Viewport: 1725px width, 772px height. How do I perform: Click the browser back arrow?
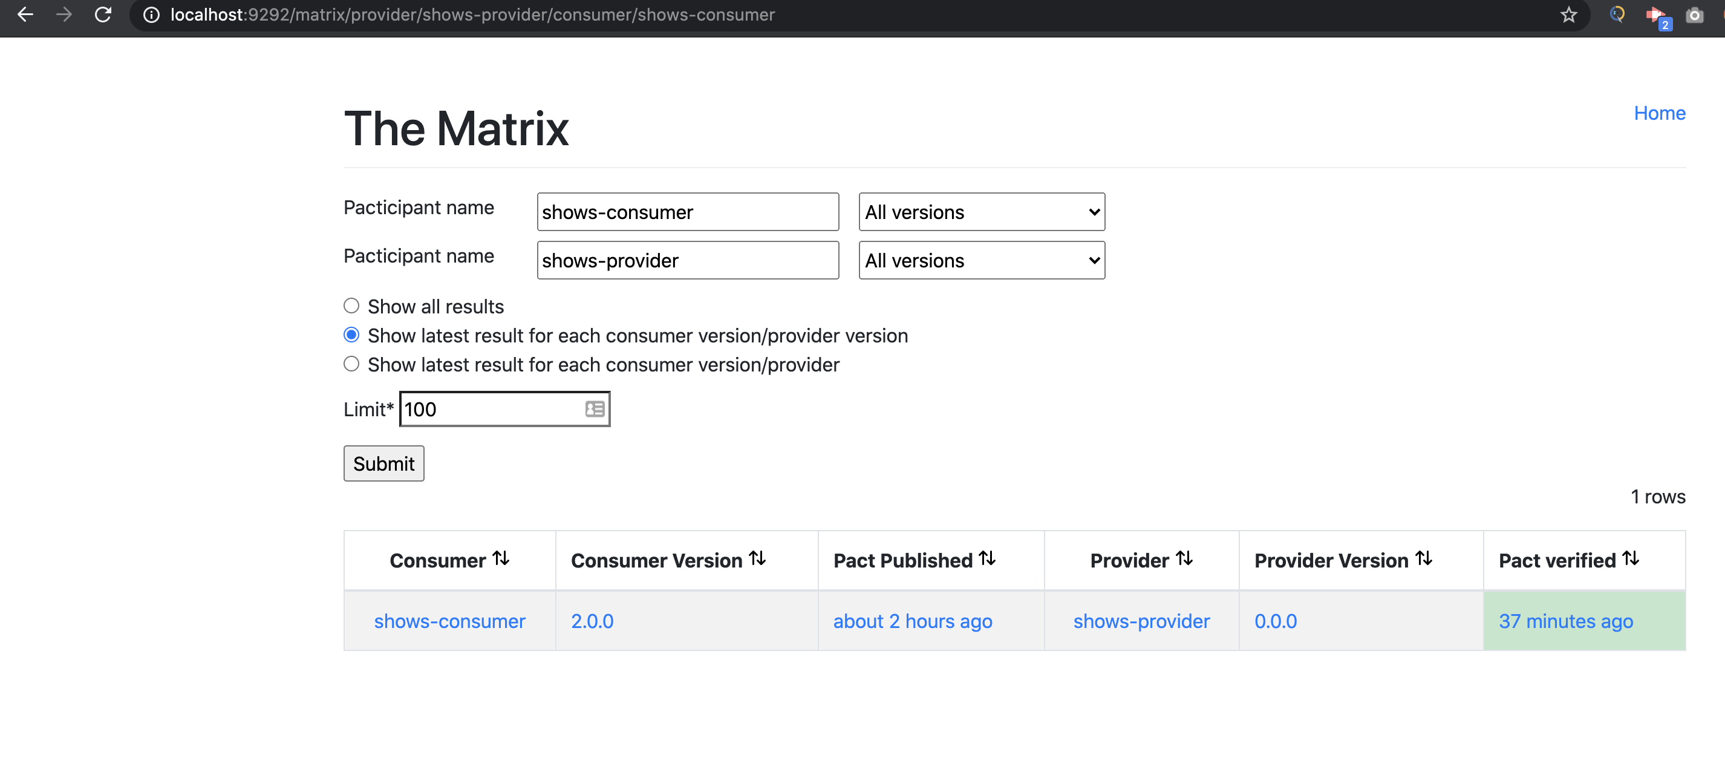25,15
